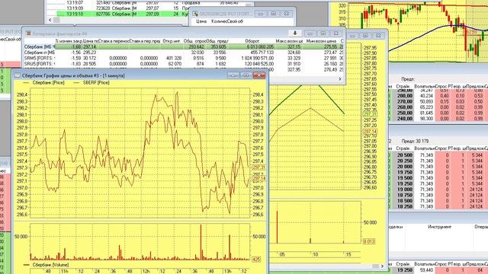
Task: Select the SBERF [Price] legend entry
Action: tap(96, 83)
